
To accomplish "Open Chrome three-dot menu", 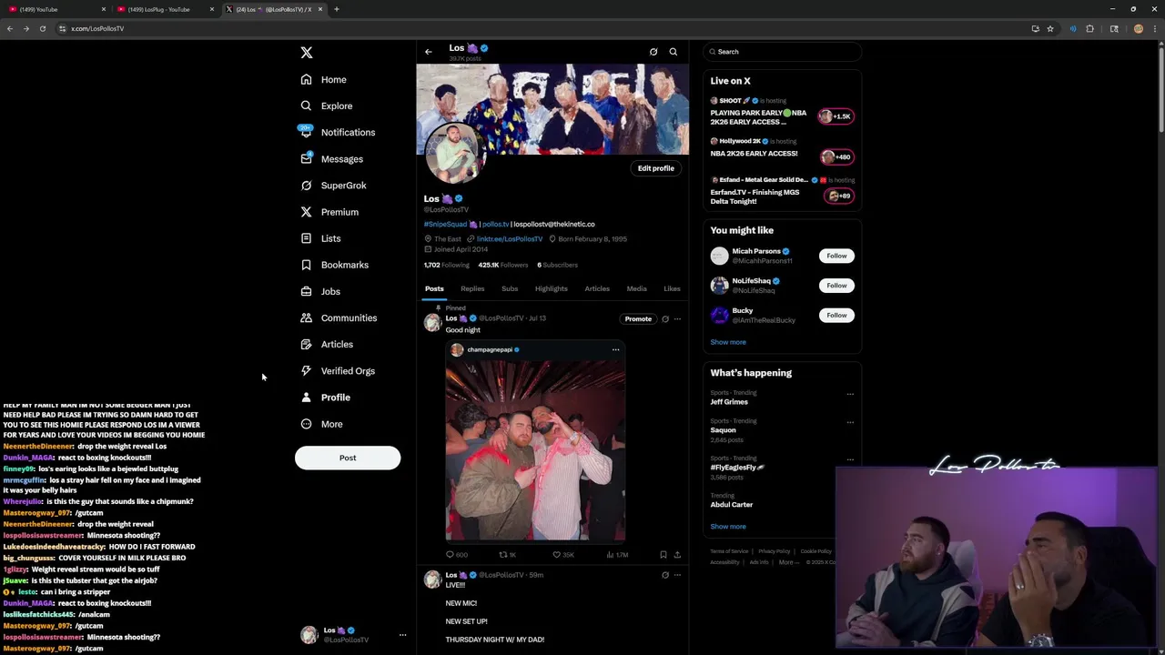I will click(x=1154, y=28).
